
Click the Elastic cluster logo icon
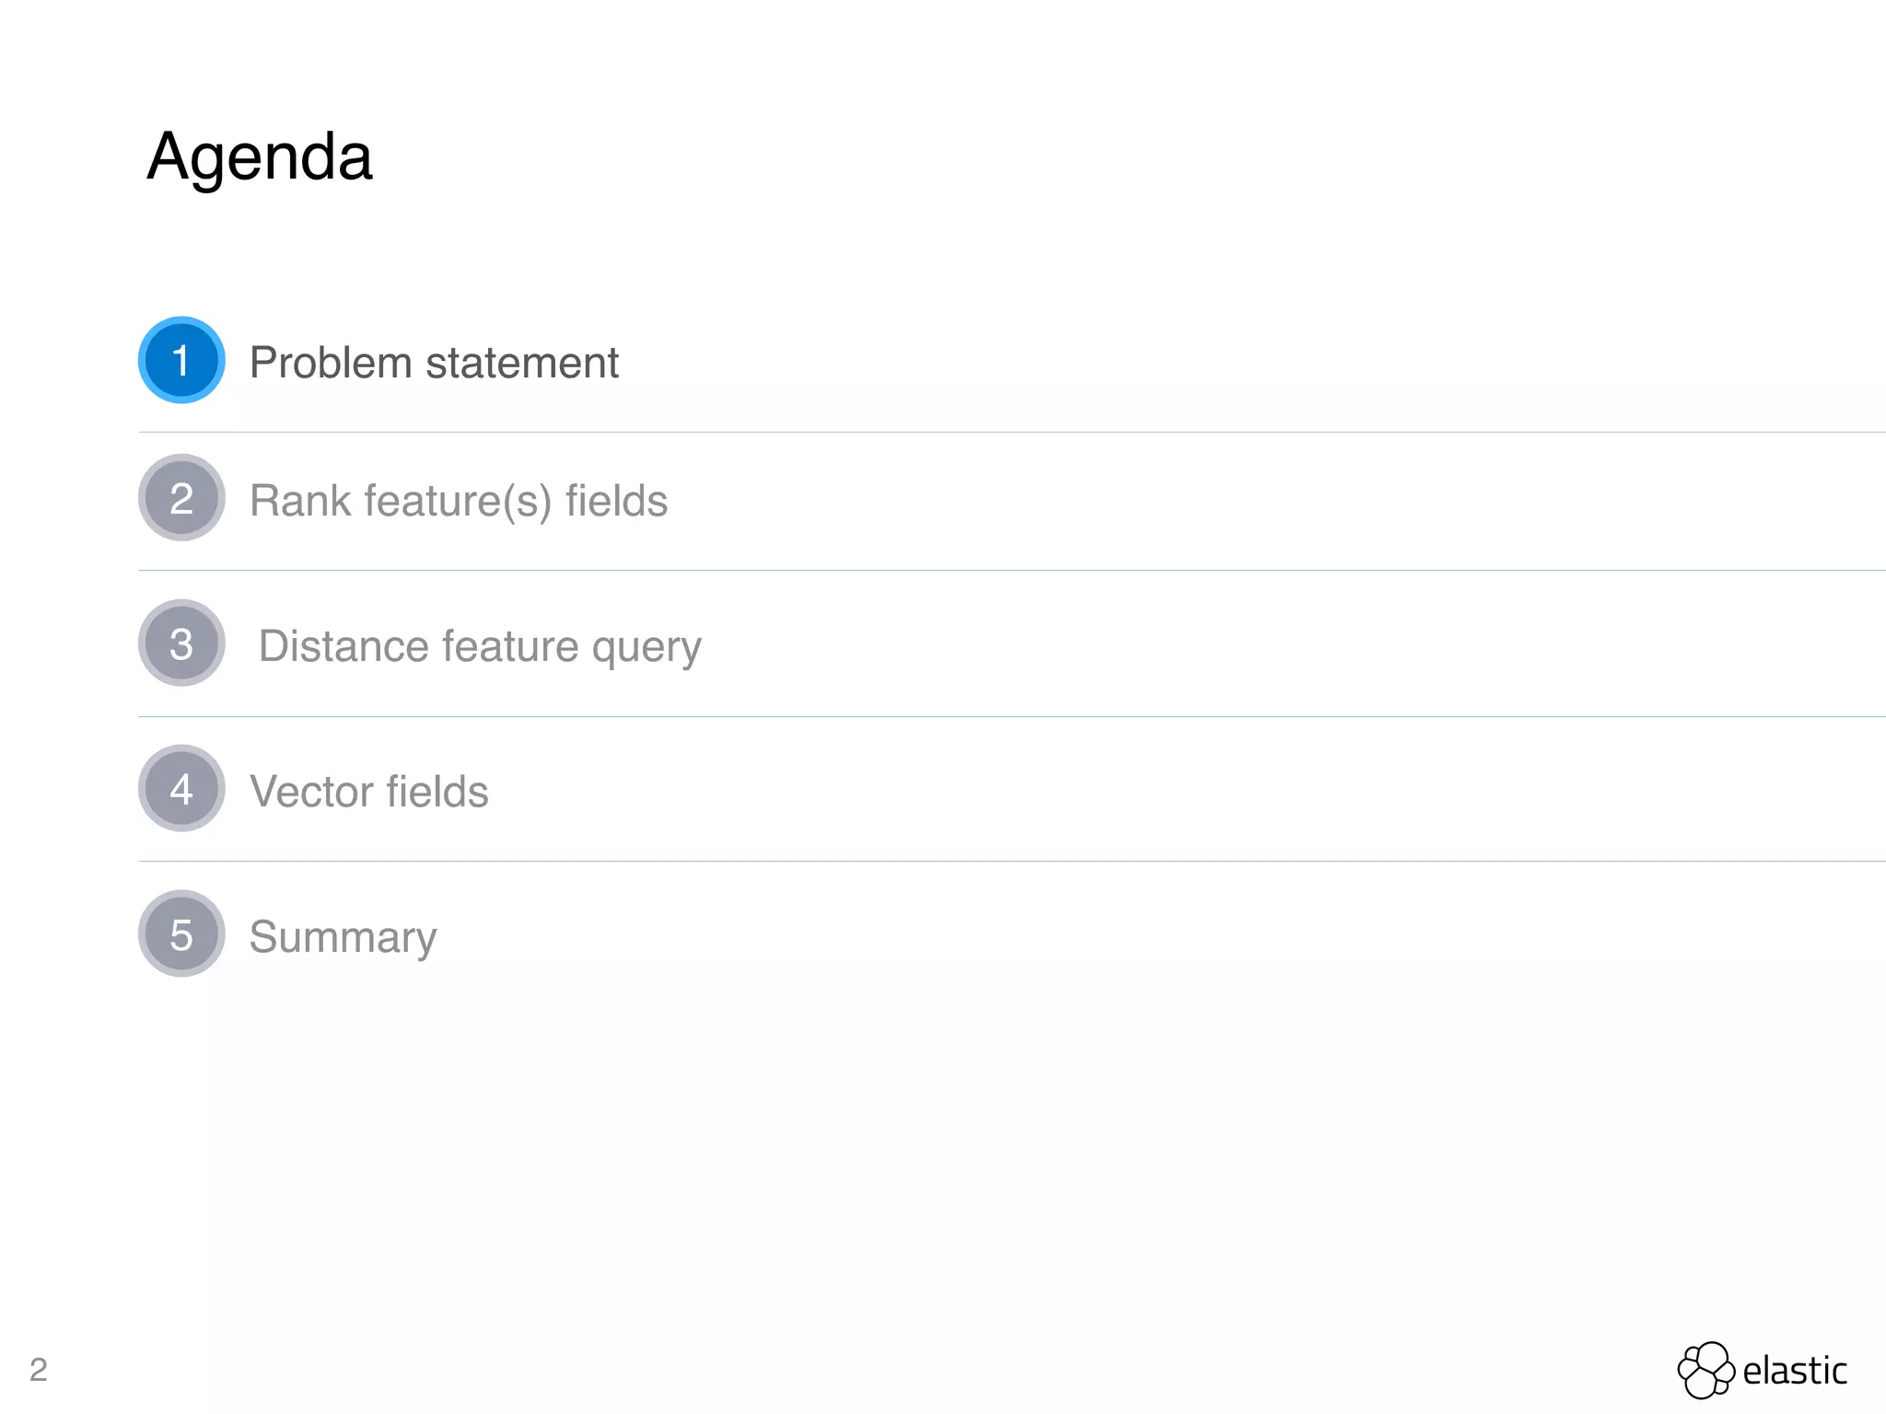[1705, 1370]
